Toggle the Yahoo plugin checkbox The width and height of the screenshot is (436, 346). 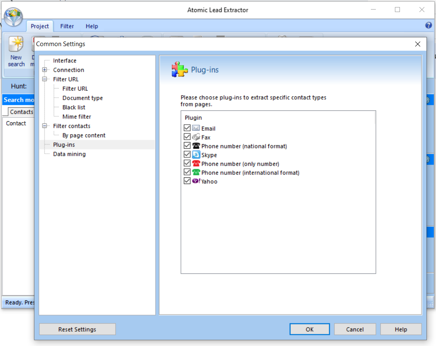pos(187,180)
